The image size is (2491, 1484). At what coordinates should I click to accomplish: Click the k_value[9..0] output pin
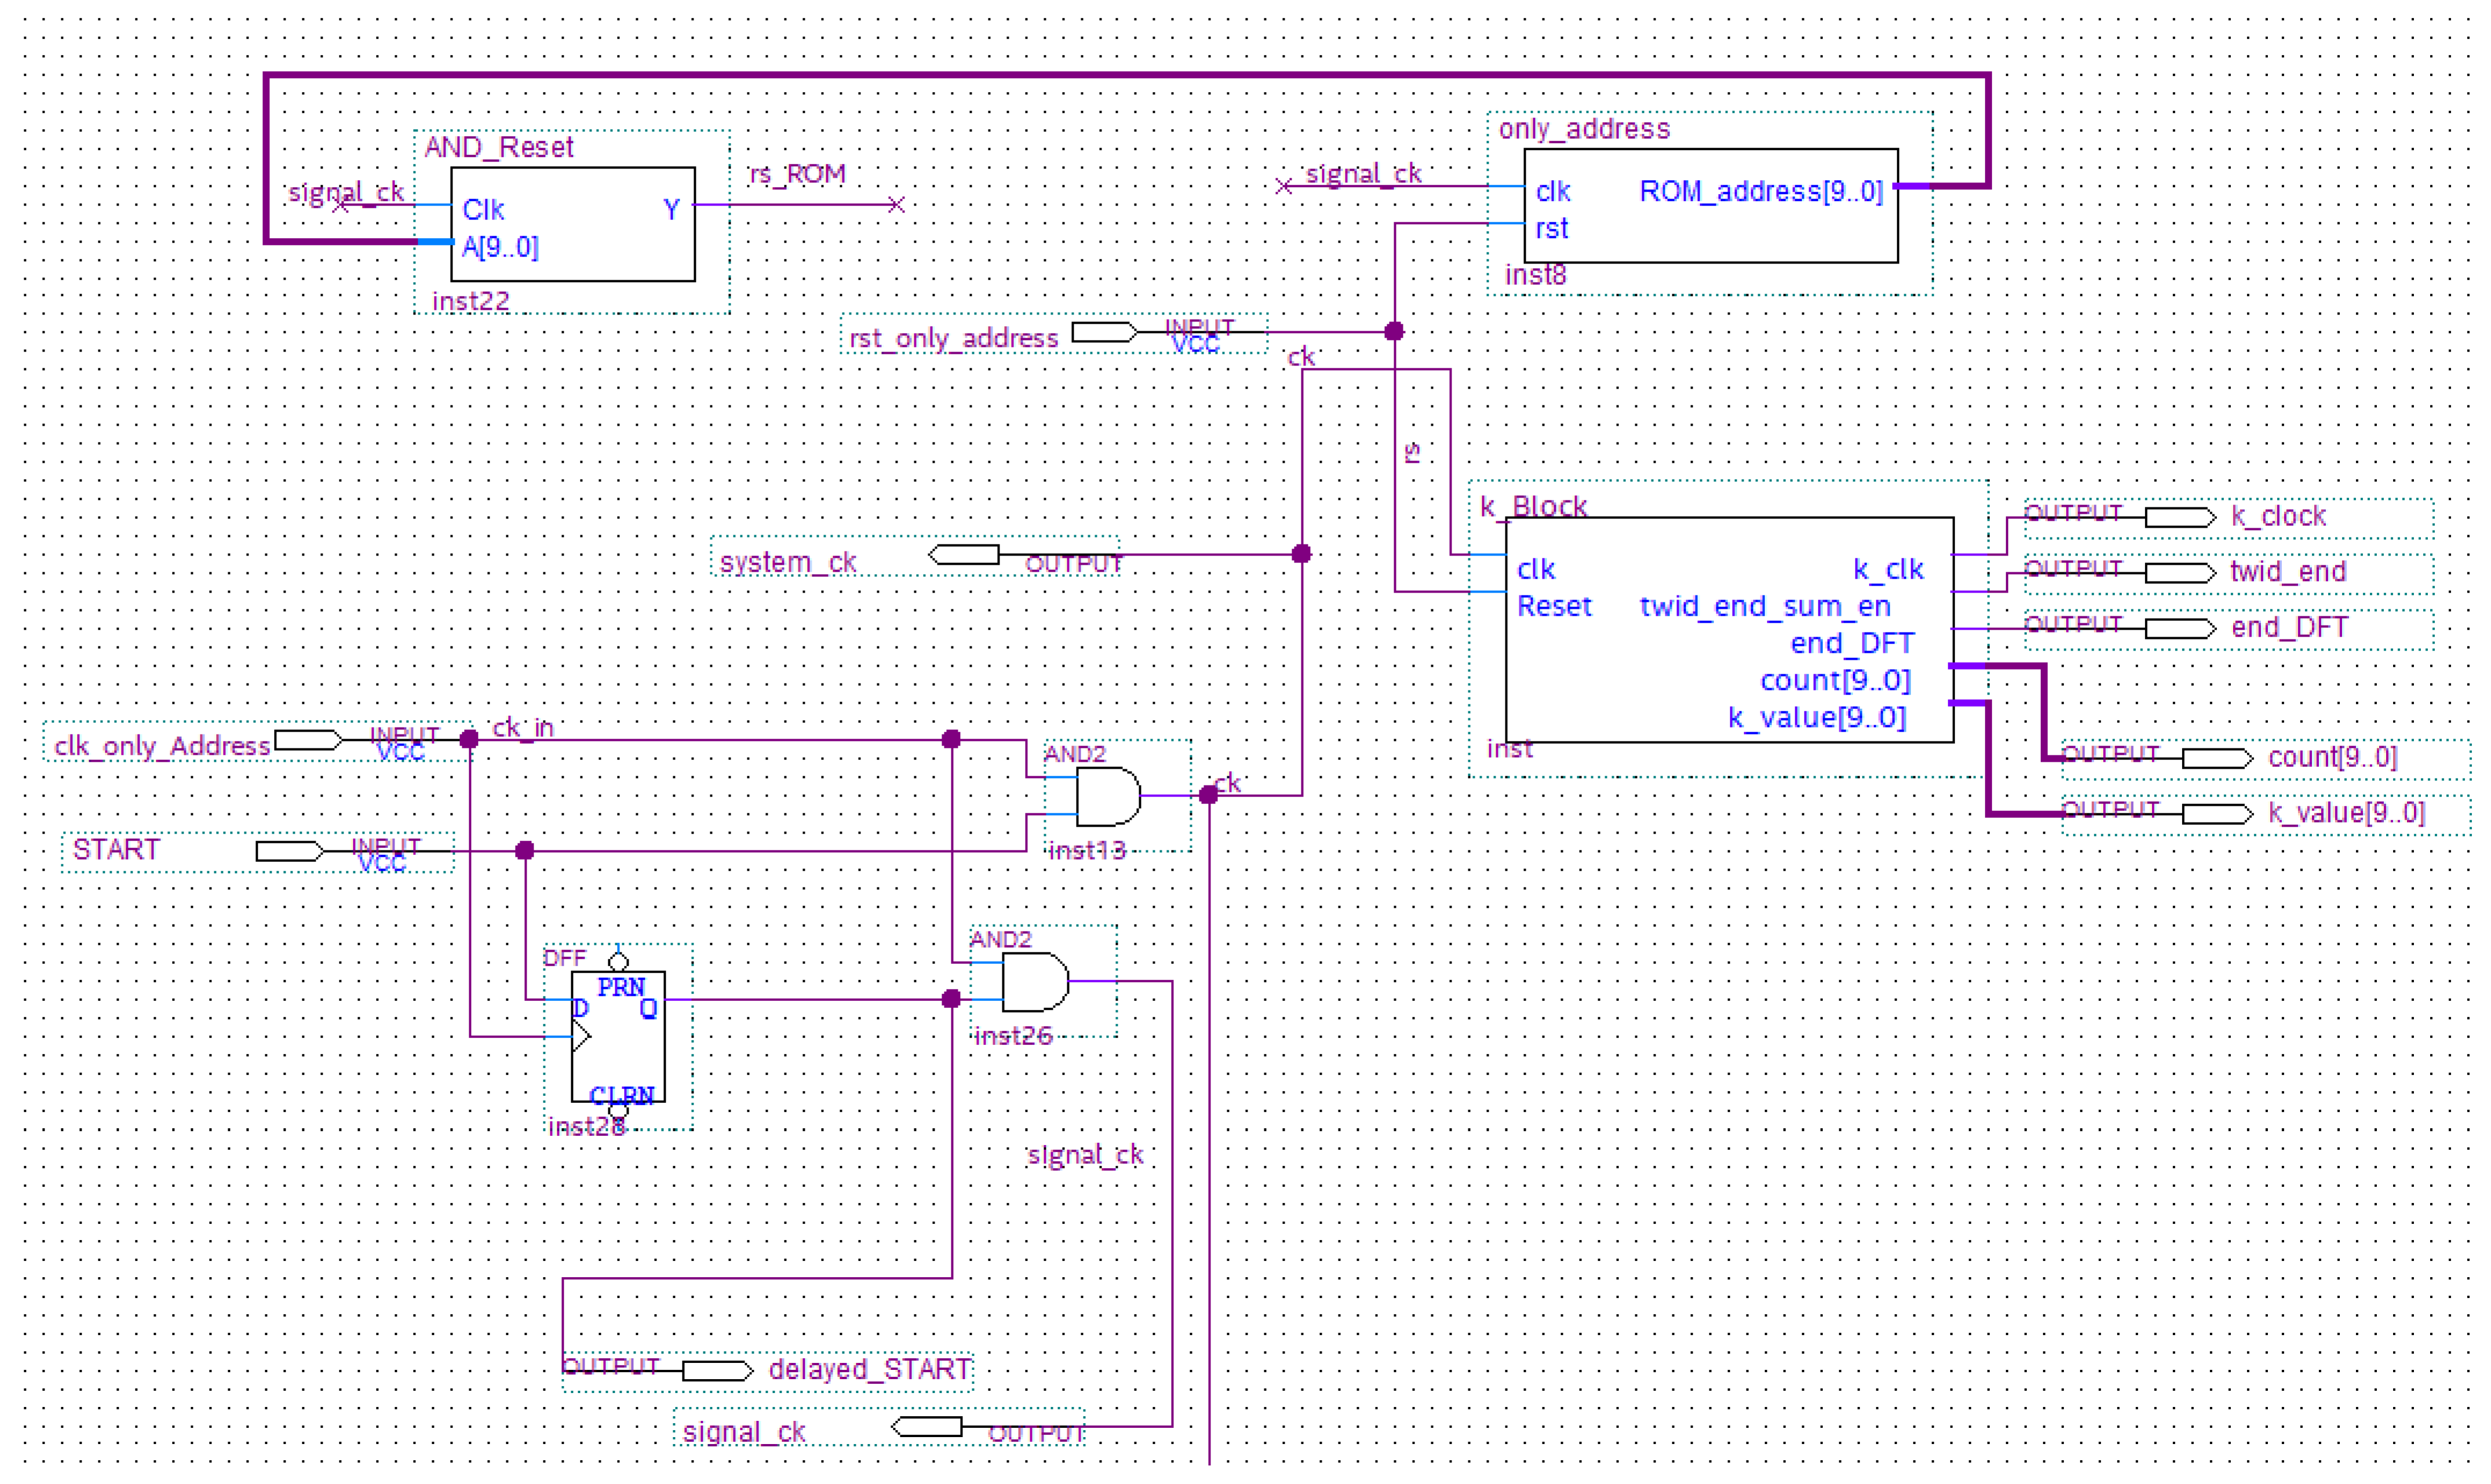point(2217,814)
